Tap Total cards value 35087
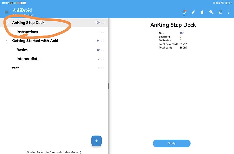The image size is (234, 154). click(x=183, y=48)
